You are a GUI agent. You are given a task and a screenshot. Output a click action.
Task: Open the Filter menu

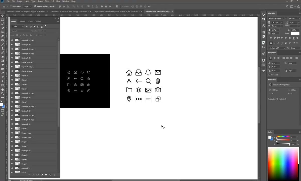[47, 1]
